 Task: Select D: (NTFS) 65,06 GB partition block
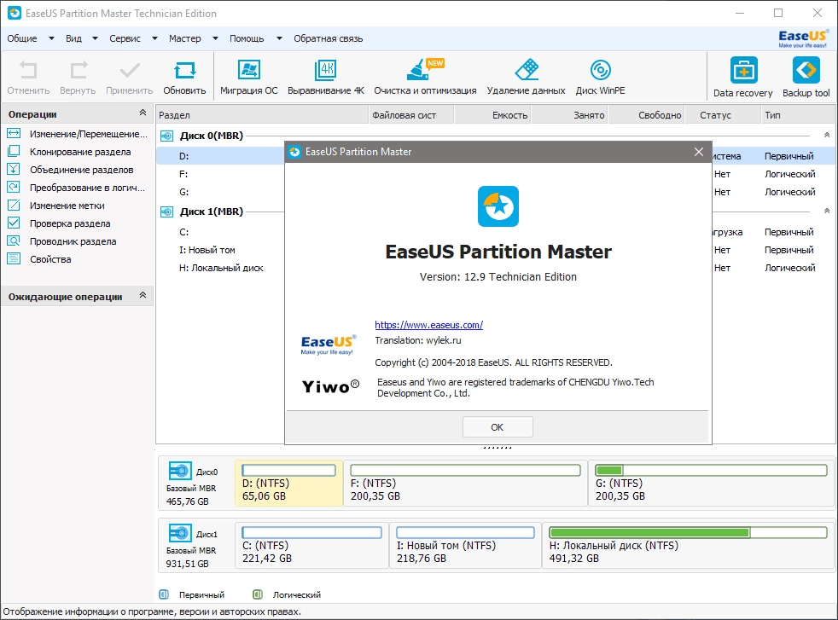point(288,484)
